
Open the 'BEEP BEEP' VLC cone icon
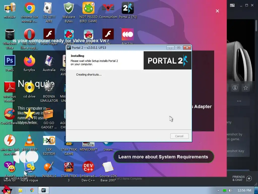(x=29, y=140)
